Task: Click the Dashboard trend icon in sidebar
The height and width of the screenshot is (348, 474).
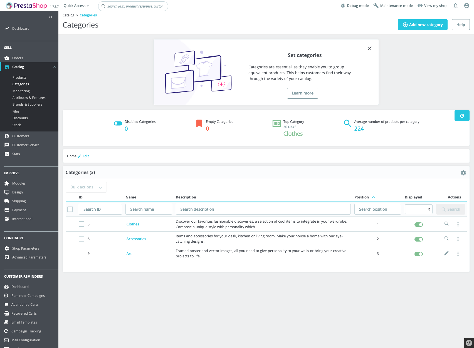Action: click(7, 28)
